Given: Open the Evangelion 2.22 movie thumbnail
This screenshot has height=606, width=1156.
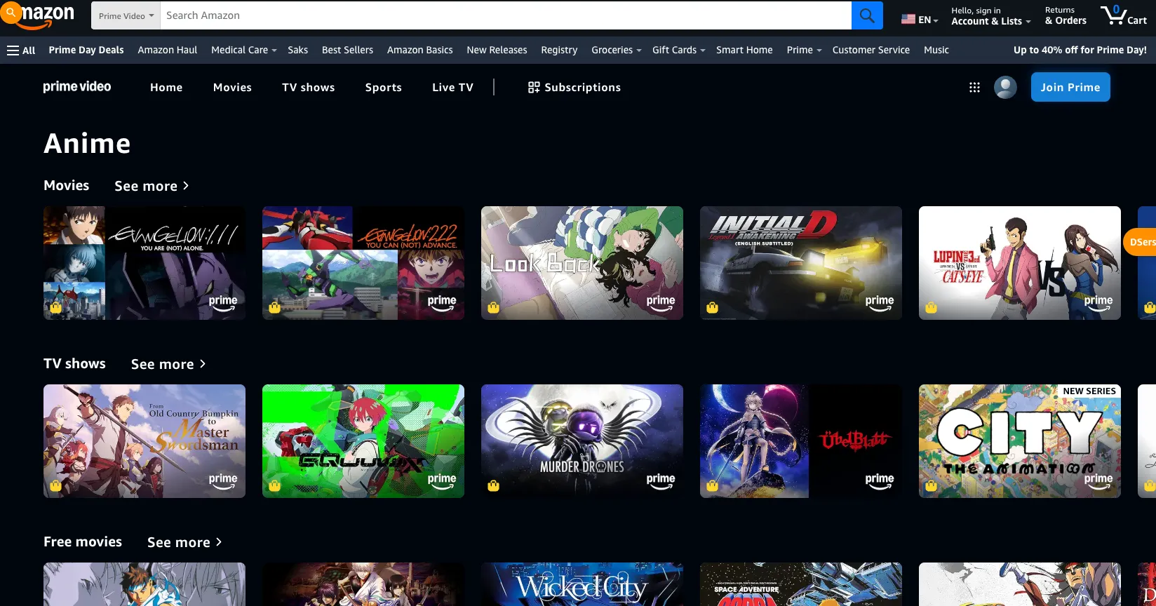Looking at the screenshot, I should (x=363, y=263).
